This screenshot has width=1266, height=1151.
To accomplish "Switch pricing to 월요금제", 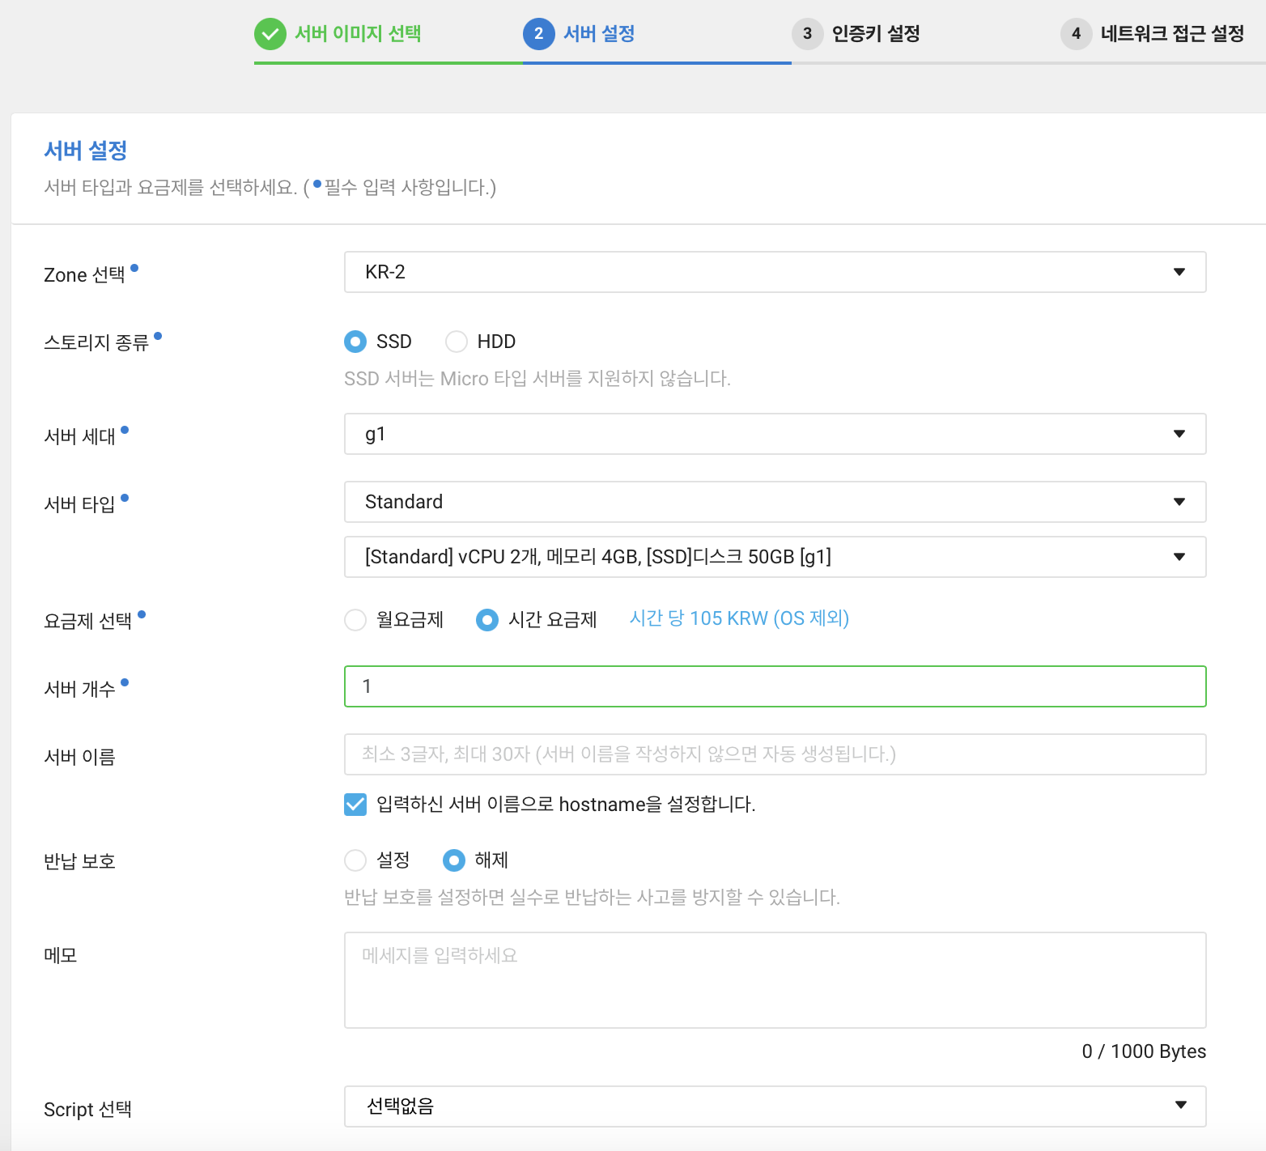I will point(355,619).
